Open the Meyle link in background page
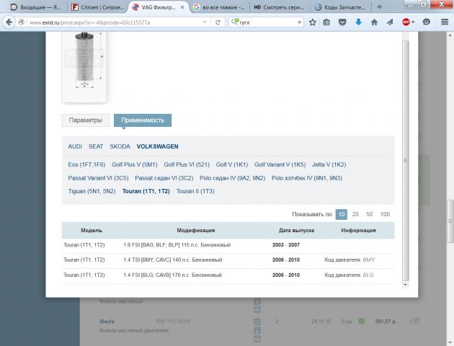The width and height of the screenshot is (454, 346). pos(107,321)
